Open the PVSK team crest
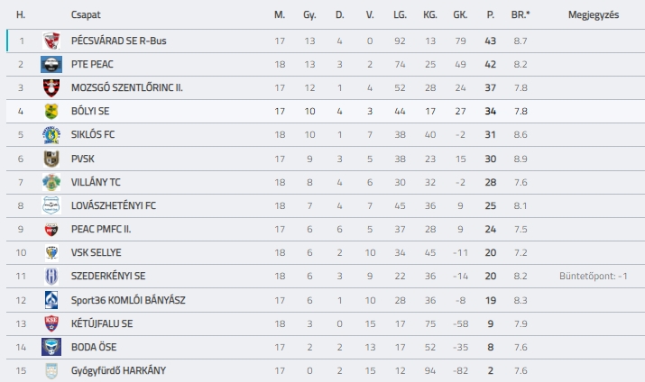This screenshot has height=382, width=645. pyautogui.click(x=51, y=159)
